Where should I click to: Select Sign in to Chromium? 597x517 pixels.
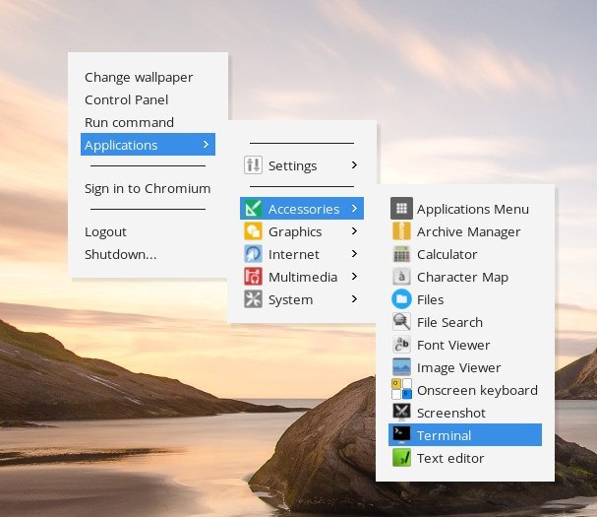pos(148,189)
